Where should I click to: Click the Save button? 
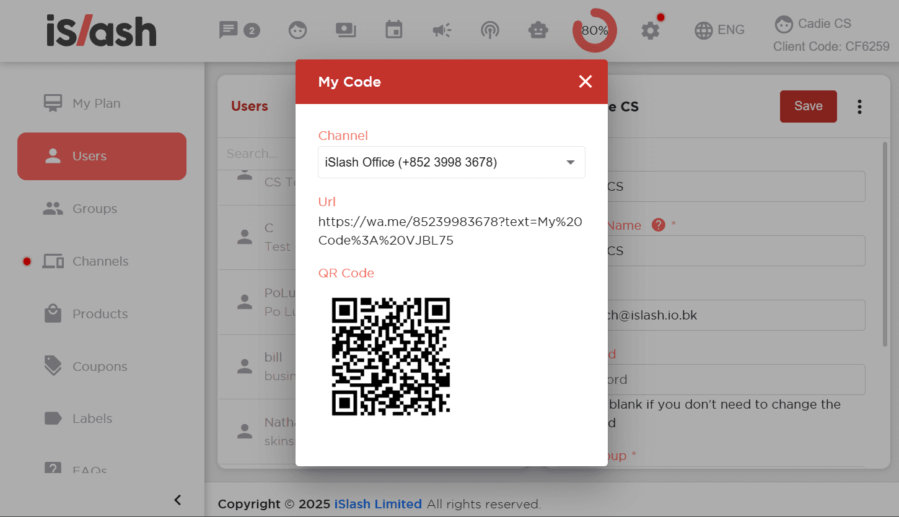coord(809,106)
